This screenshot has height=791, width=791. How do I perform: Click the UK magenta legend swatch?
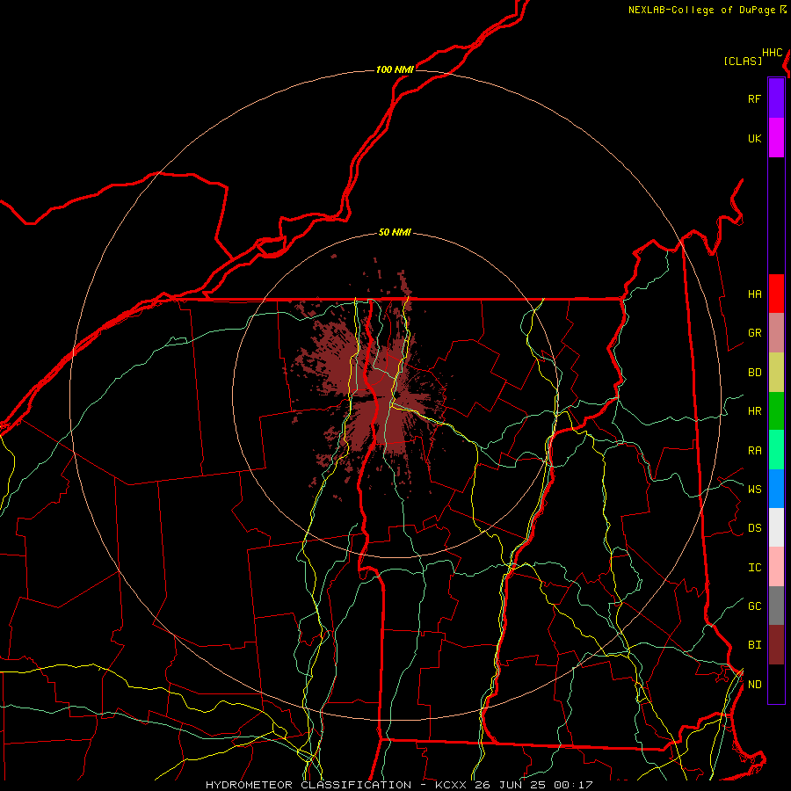coord(776,138)
